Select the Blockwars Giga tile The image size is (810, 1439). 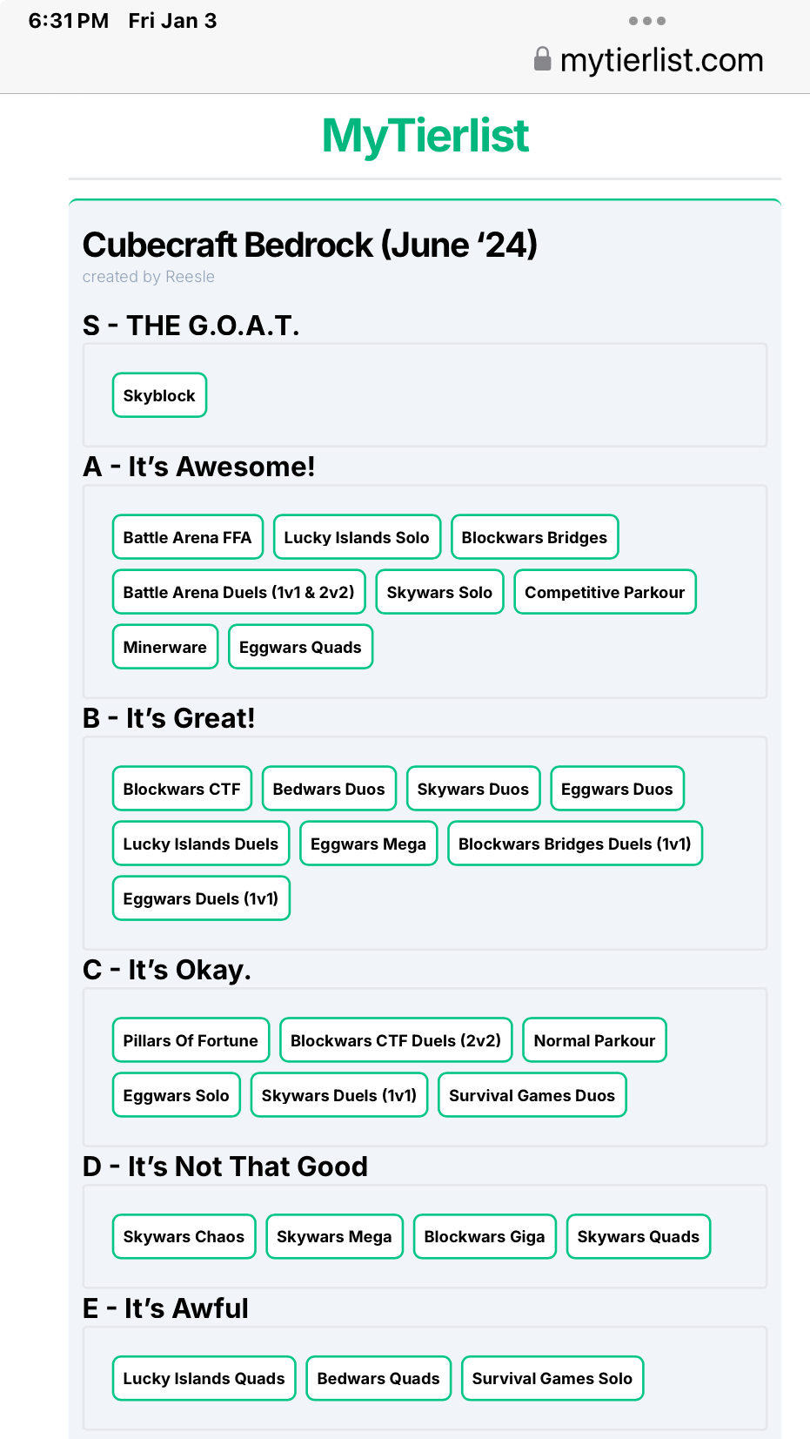click(485, 1237)
